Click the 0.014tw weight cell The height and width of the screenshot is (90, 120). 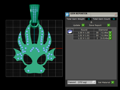pos(104,38)
